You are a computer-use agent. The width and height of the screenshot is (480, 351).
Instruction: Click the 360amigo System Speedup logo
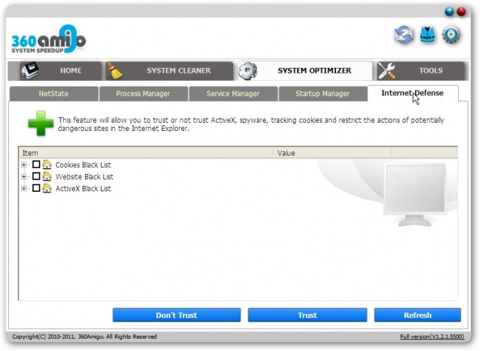point(49,39)
